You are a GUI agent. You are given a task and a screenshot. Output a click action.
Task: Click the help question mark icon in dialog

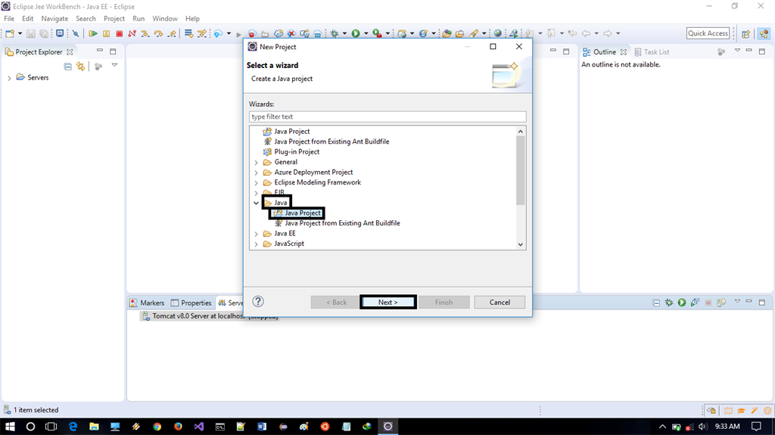[258, 302]
